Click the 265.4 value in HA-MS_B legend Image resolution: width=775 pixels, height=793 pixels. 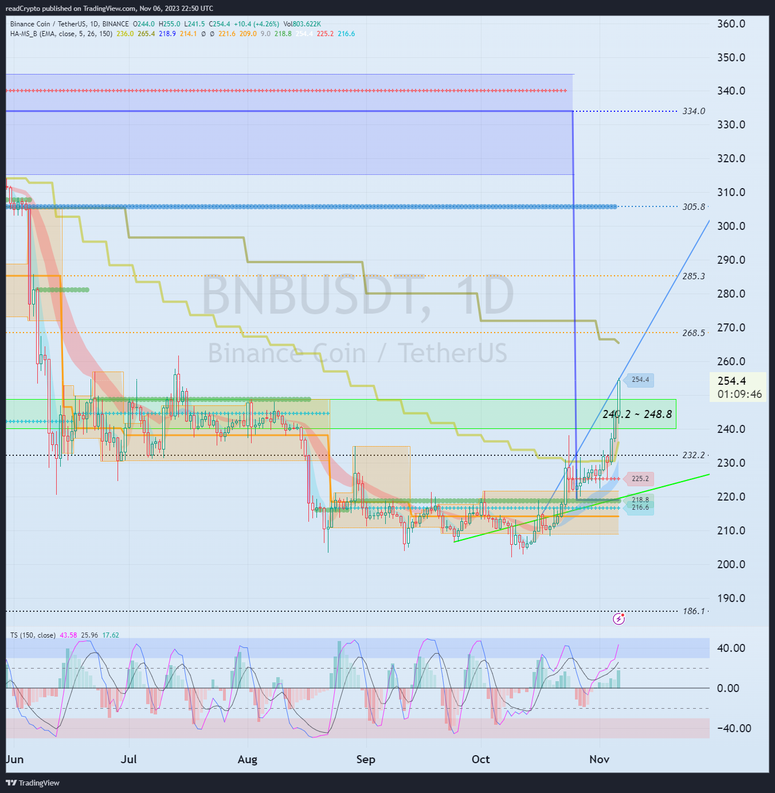[x=146, y=34]
